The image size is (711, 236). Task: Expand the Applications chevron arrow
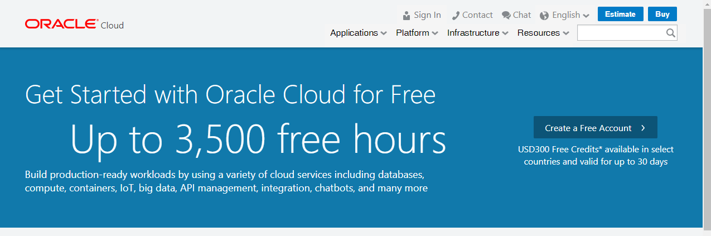pyautogui.click(x=384, y=33)
